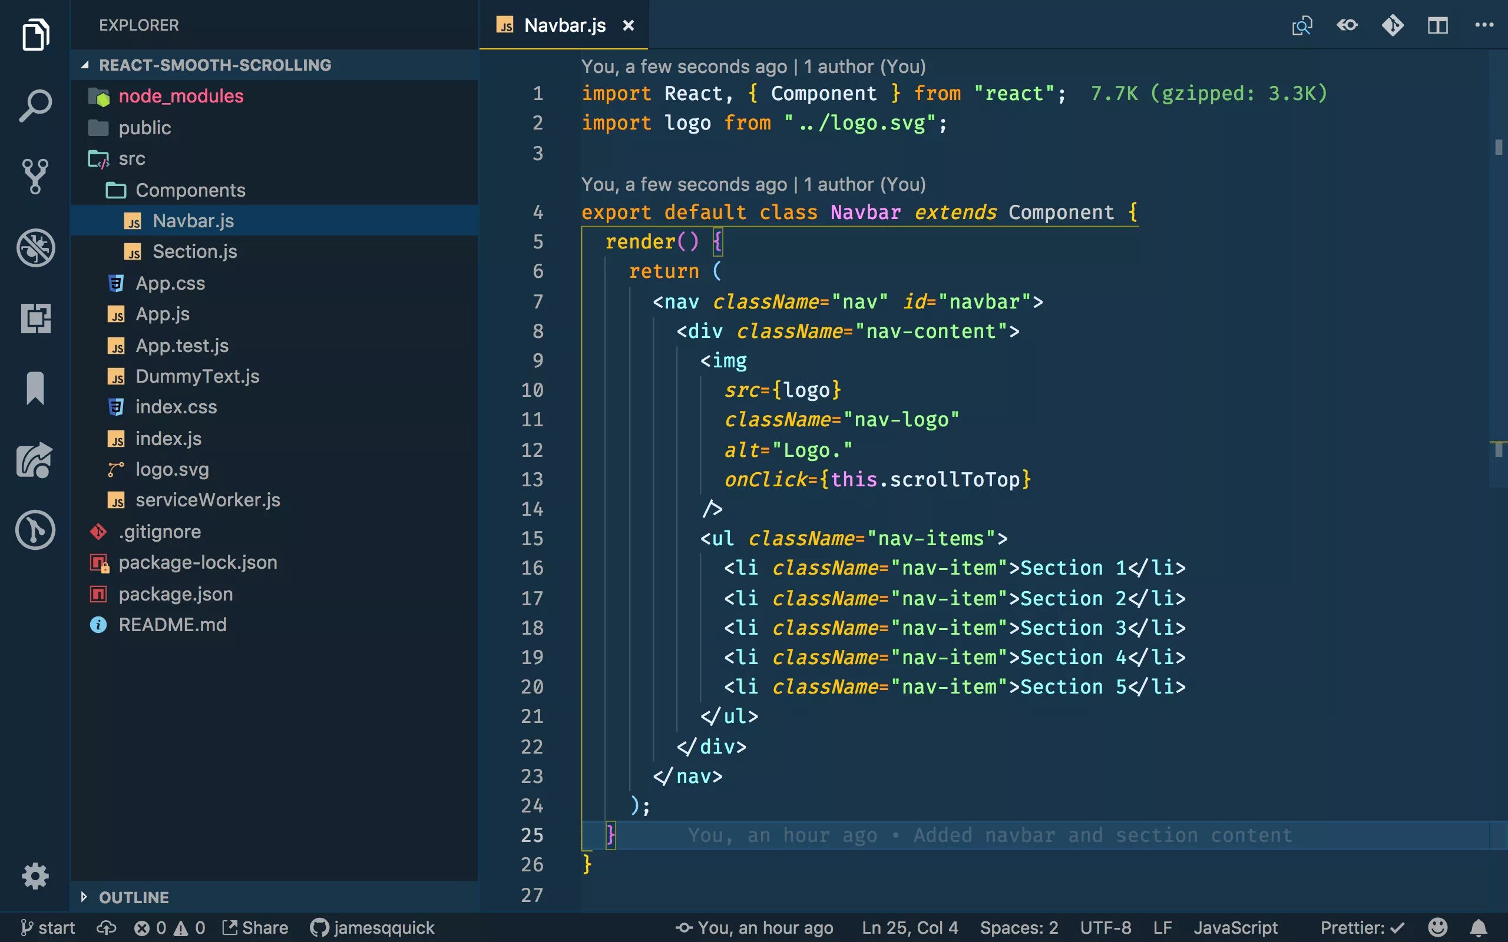The width and height of the screenshot is (1508, 942).
Task: Toggle file blame annotations eye icon
Action: [x=1347, y=25]
